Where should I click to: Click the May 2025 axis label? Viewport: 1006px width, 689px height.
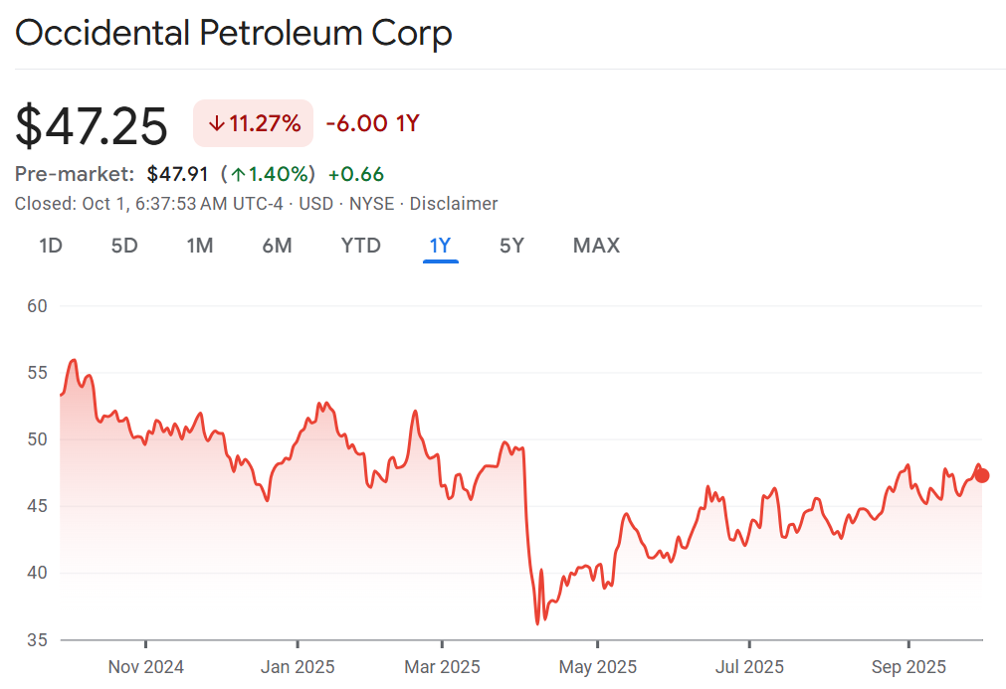pyautogui.click(x=597, y=666)
